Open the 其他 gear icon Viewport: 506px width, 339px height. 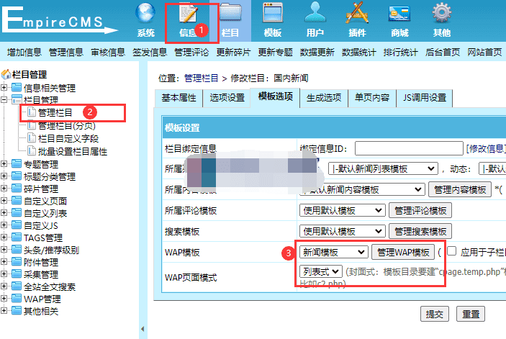pos(442,13)
